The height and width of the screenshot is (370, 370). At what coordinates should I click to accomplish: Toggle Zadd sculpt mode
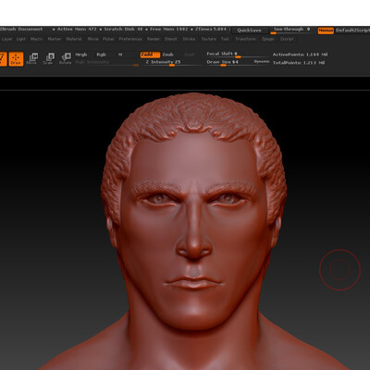click(150, 55)
